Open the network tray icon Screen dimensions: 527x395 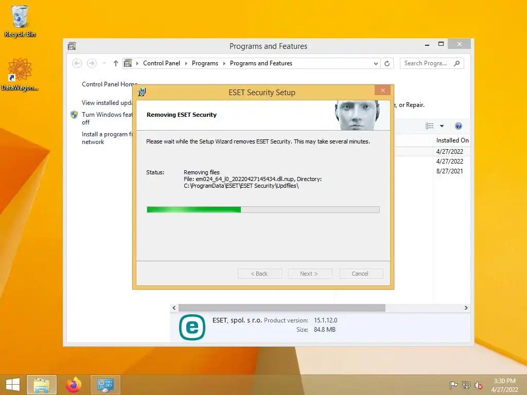tap(466, 385)
